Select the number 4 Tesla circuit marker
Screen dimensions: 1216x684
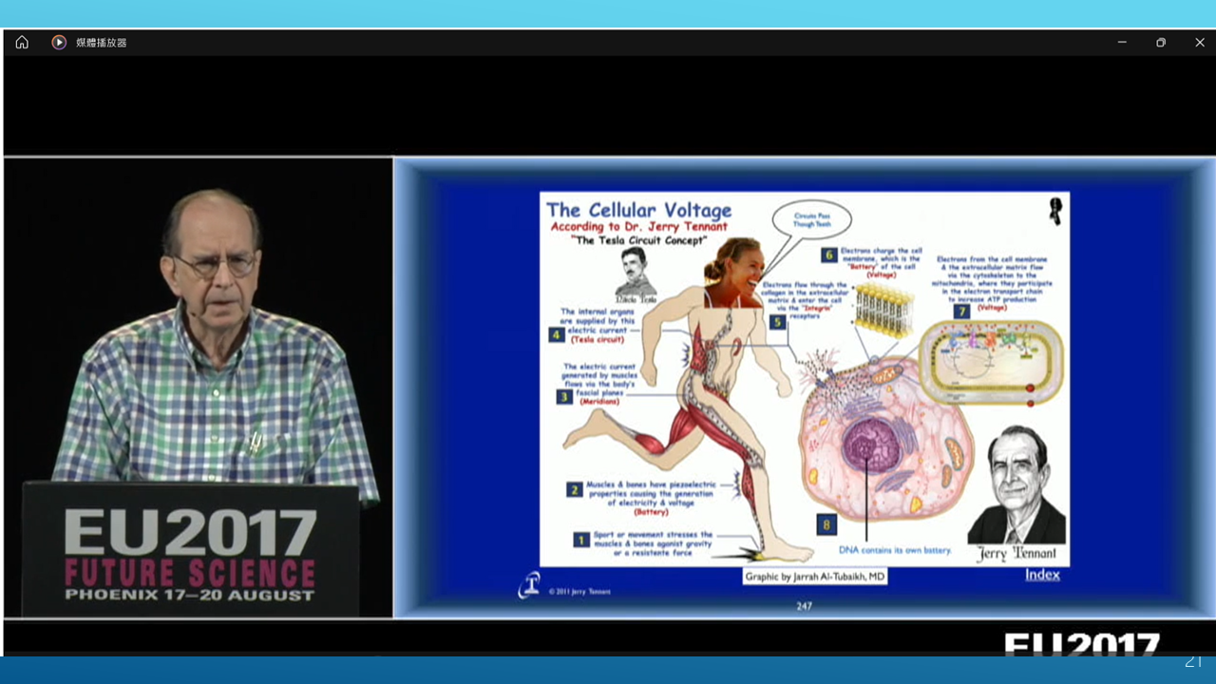[557, 334]
